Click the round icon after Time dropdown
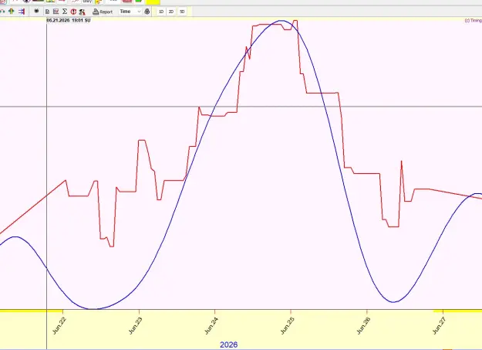Screen dimensions: 482x350 [147, 12]
